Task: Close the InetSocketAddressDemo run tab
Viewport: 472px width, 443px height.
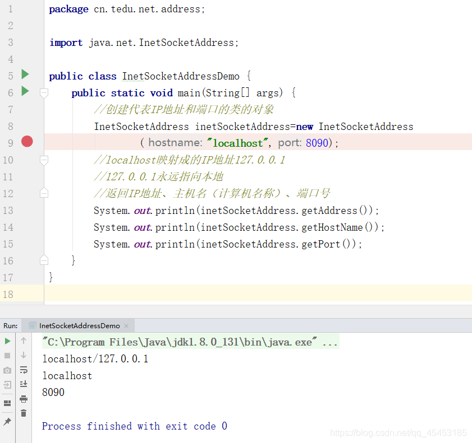Action: [126, 326]
